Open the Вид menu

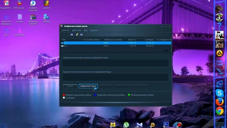(x=85, y=30)
